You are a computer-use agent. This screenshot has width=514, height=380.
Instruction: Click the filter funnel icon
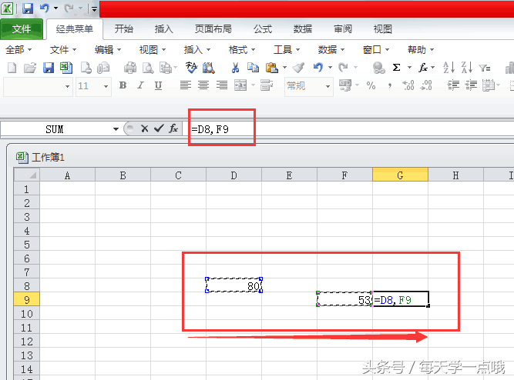(x=485, y=68)
